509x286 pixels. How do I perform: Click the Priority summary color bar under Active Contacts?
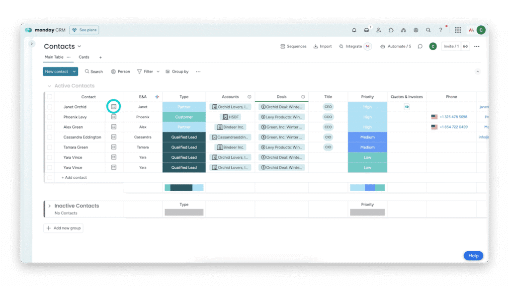[367, 187]
